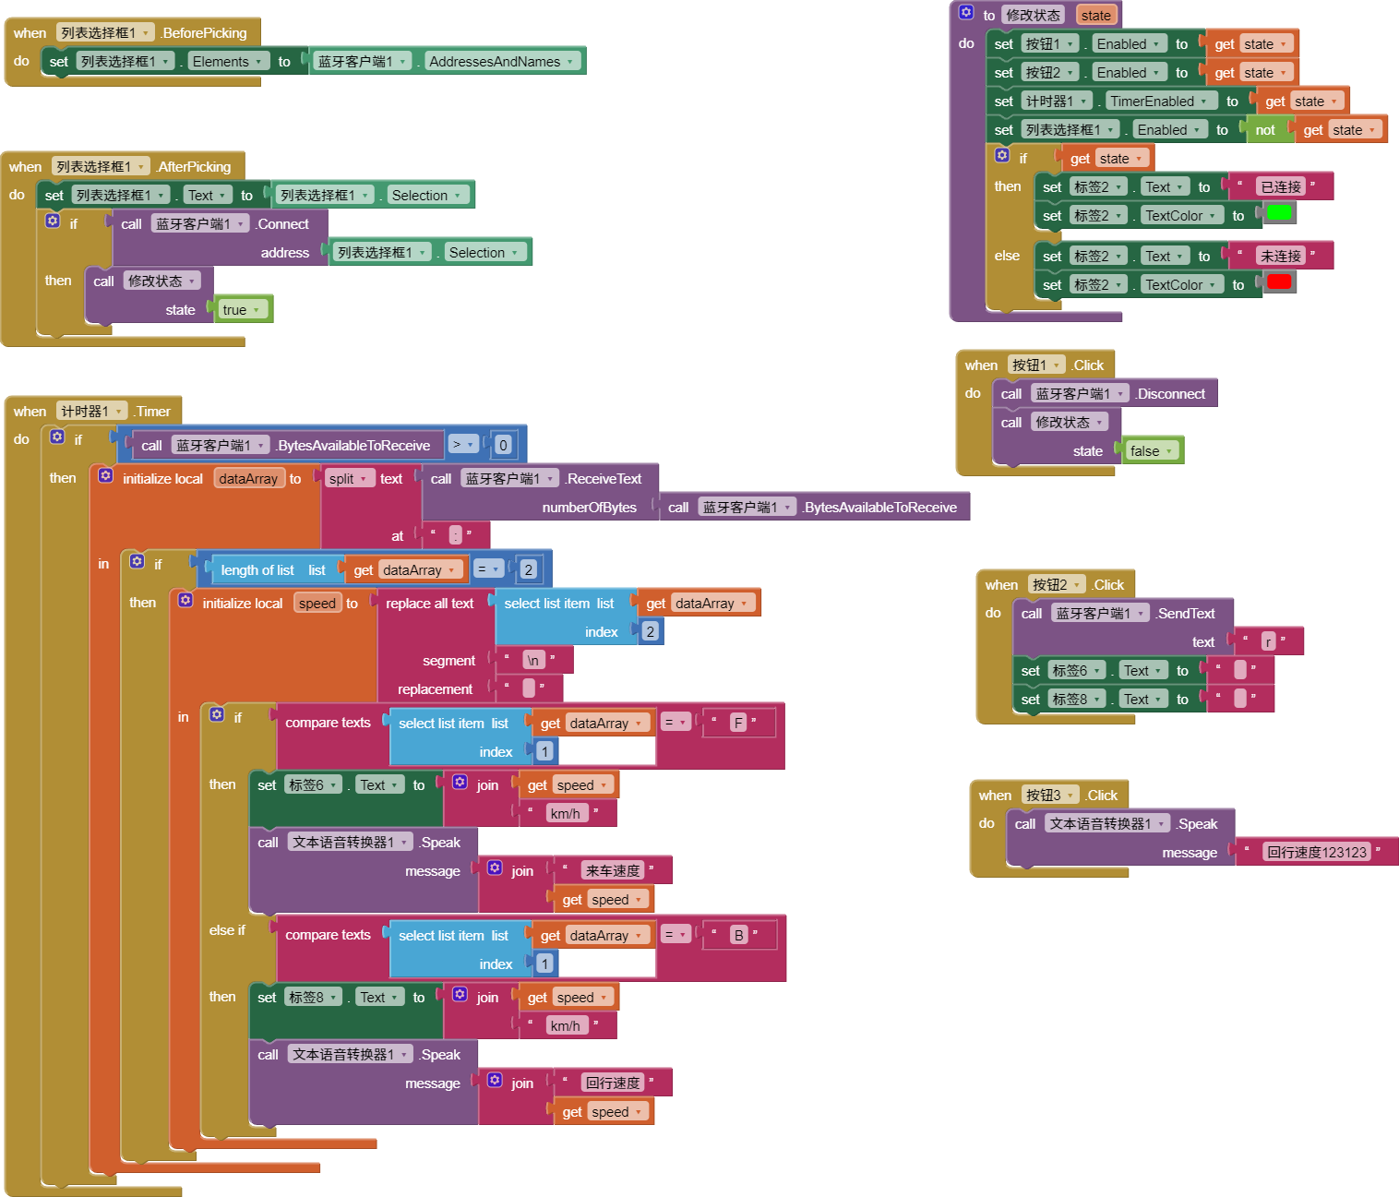Toggle the false boolean block in 按钮1 Click
The height and width of the screenshot is (1197, 1399).
tap(1168, 451)
